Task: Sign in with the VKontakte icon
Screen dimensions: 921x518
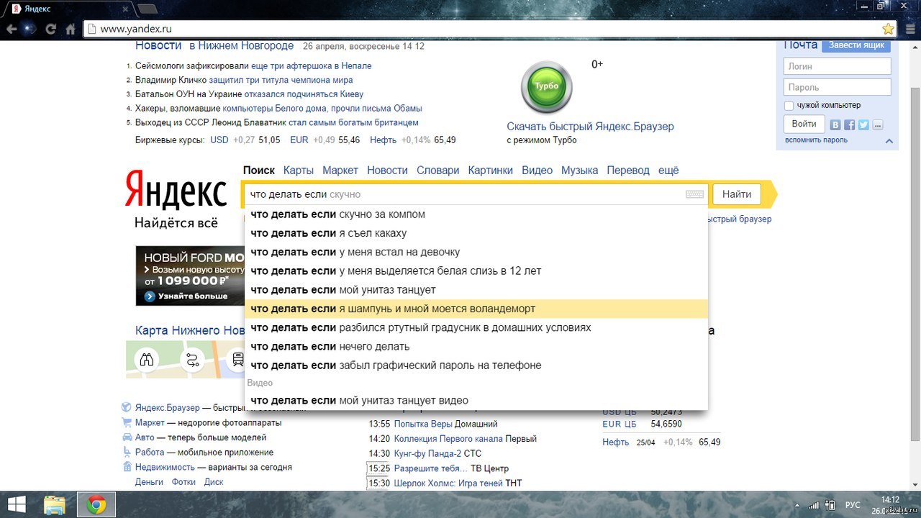Action: (835, 125)
